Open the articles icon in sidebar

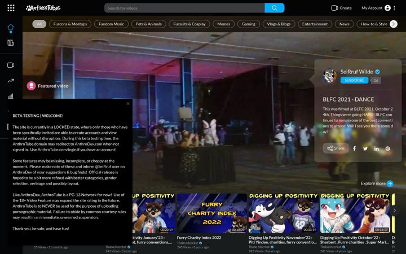11,42
